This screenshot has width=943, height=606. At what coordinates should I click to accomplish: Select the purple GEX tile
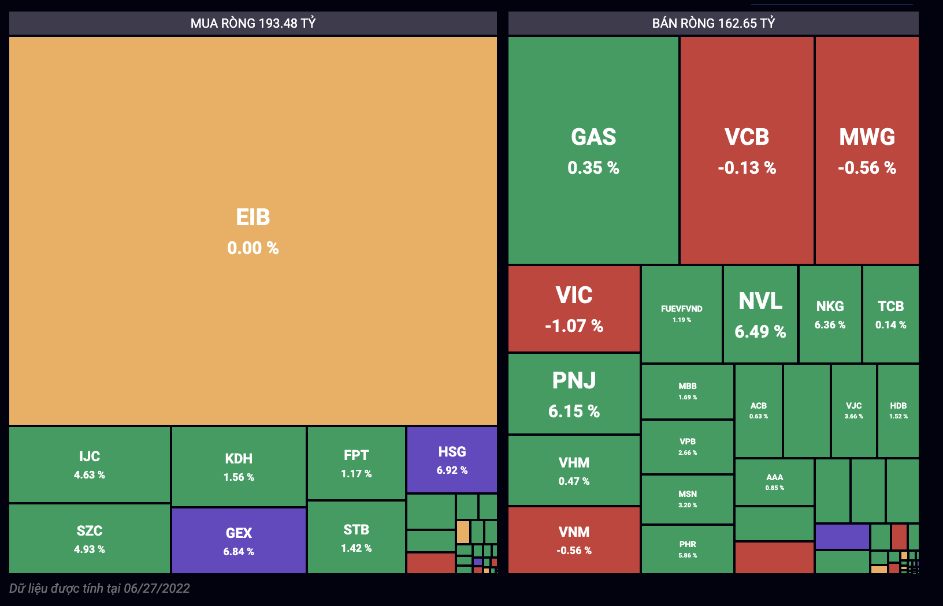click(239, 541)
